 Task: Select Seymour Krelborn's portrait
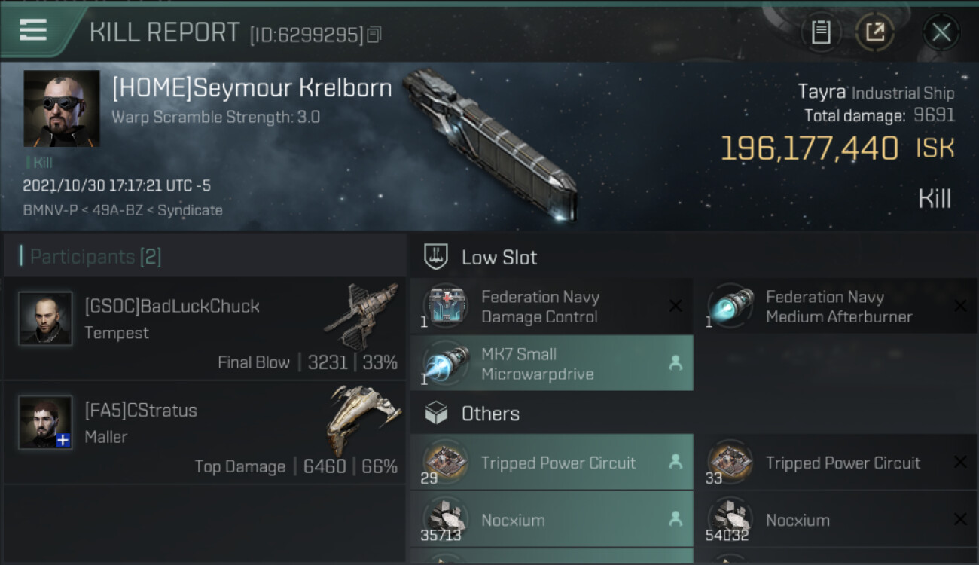coord(62,108)
